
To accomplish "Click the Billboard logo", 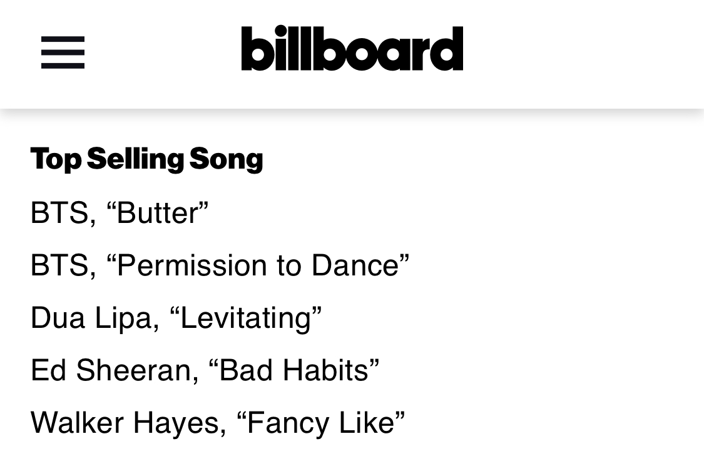I will (352, 48).
